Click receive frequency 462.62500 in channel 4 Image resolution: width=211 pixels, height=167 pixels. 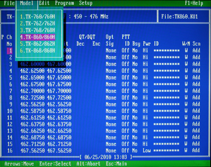(32, 71)
